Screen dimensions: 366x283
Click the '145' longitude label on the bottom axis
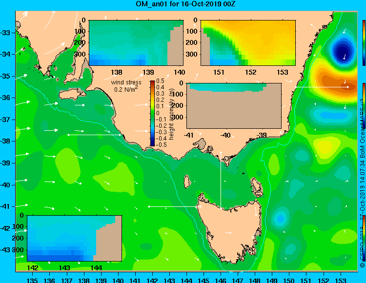click(x=203, y=280)
